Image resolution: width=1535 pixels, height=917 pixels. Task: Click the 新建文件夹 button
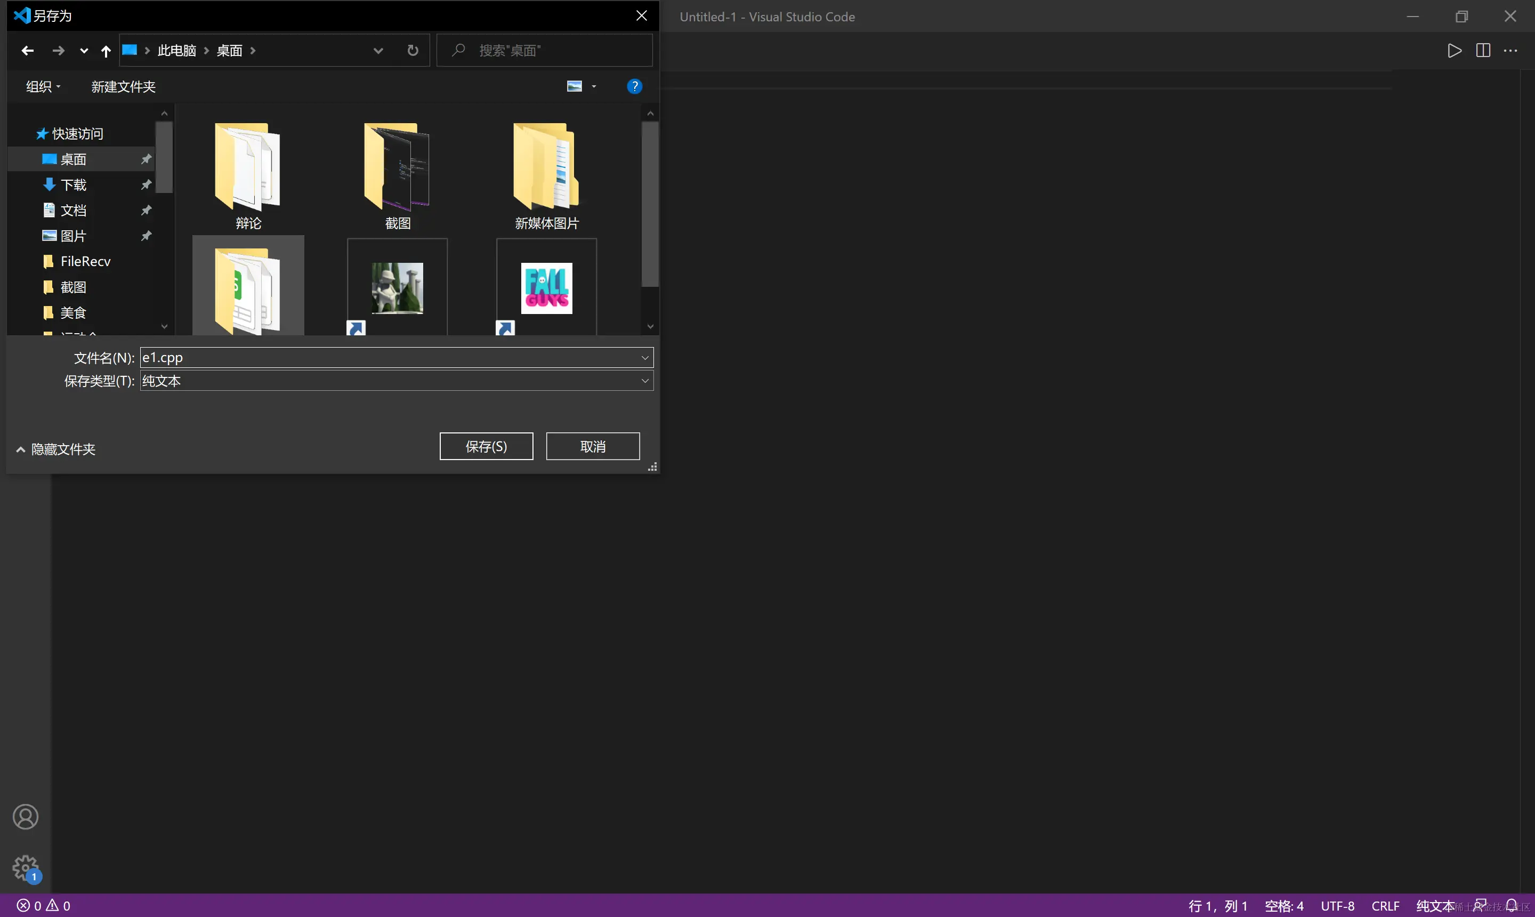click(x=123, y=86)
